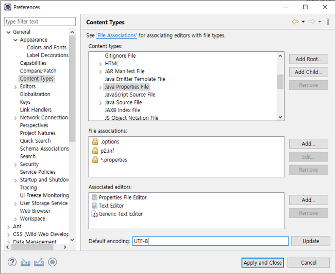
Task: Select Colors and Fonts preference page
Action: (46, 47)
